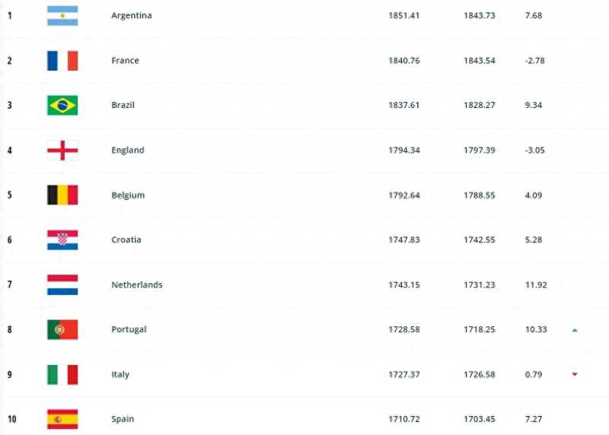Click the Spain flag icon
This screenshot has height=435, width=609.
point(62,419)
